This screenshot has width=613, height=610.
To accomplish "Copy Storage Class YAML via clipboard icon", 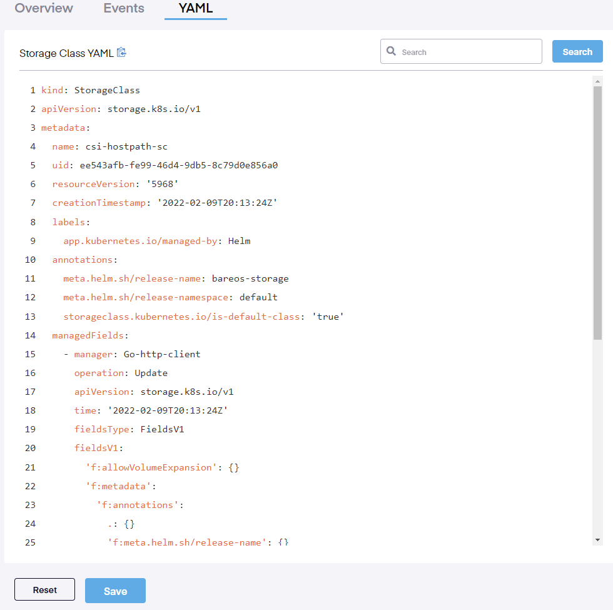I will (122, 53).
